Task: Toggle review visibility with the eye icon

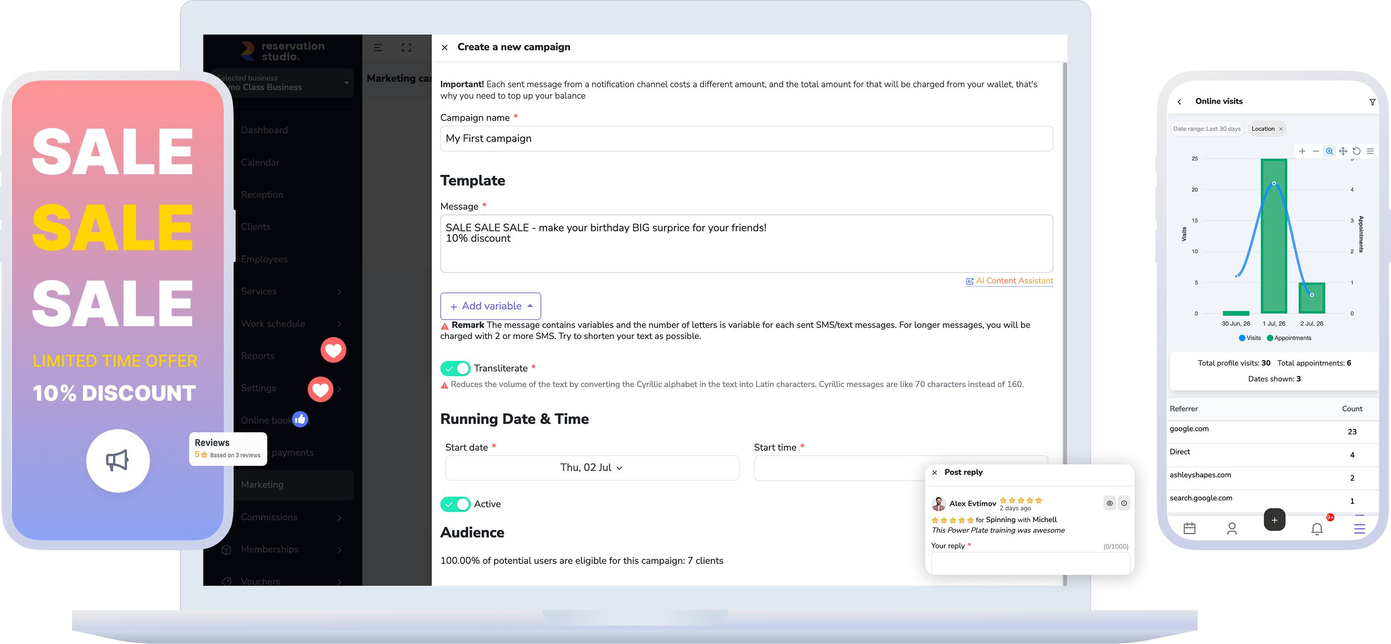Action: (1109, 503)
